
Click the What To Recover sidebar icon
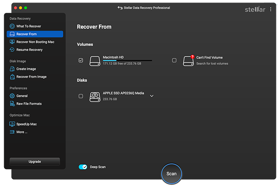[12, 26]
